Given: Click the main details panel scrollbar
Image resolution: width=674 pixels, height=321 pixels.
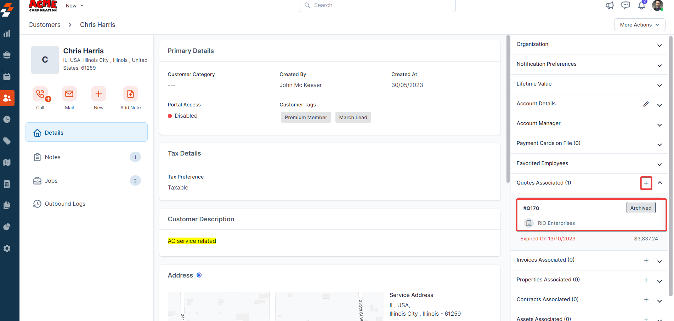Looking at the screenshot, I should 508,109.
